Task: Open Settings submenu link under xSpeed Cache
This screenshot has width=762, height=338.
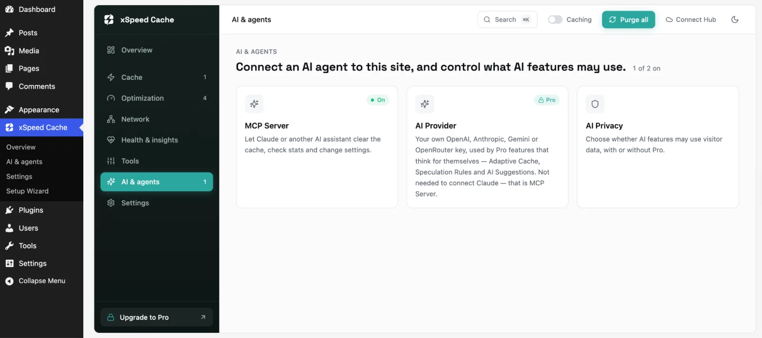Action: (20, 177)
